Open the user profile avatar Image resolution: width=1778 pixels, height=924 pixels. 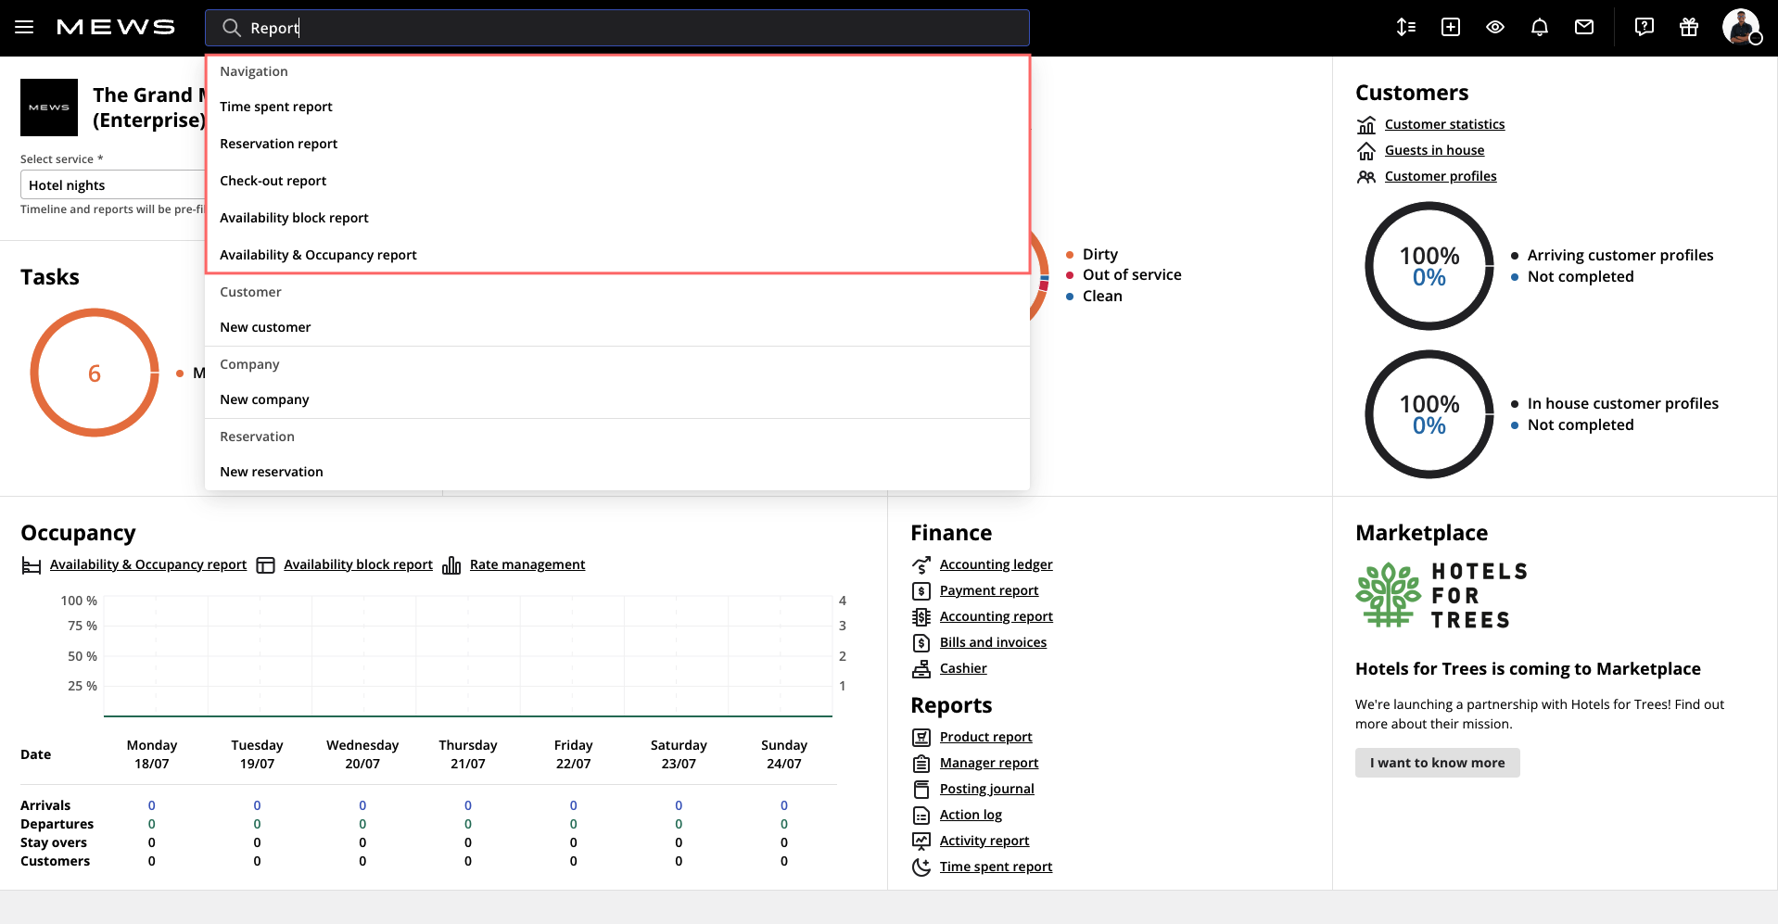(x=1740, y=27)
